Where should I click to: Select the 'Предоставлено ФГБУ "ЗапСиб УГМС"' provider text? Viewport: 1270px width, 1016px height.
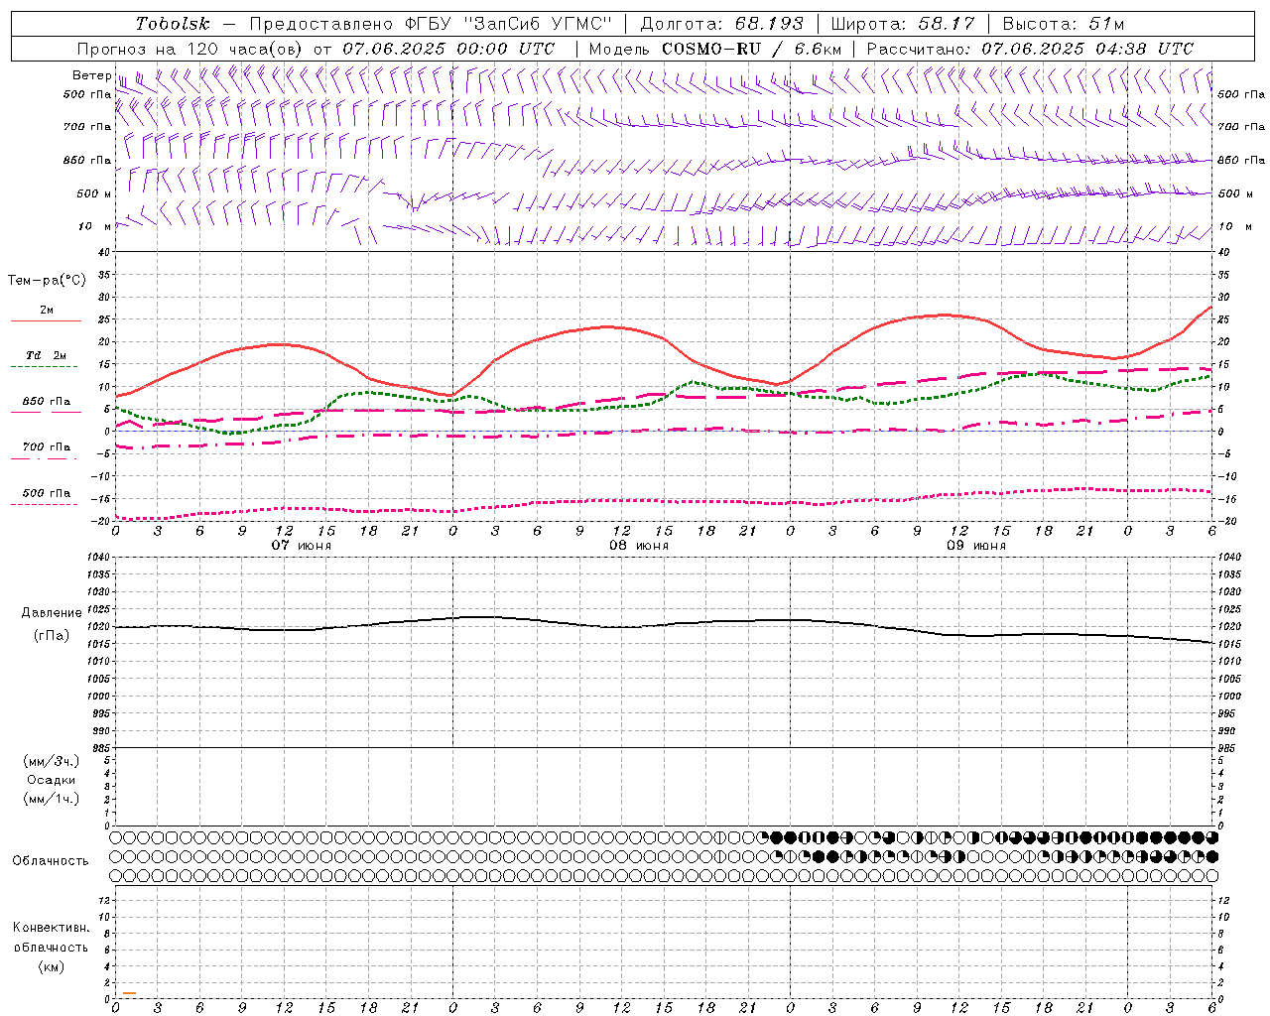point(431,24)
